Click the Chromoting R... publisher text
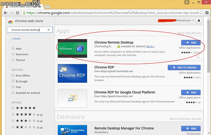211x135 pixels. coord(103,46)
